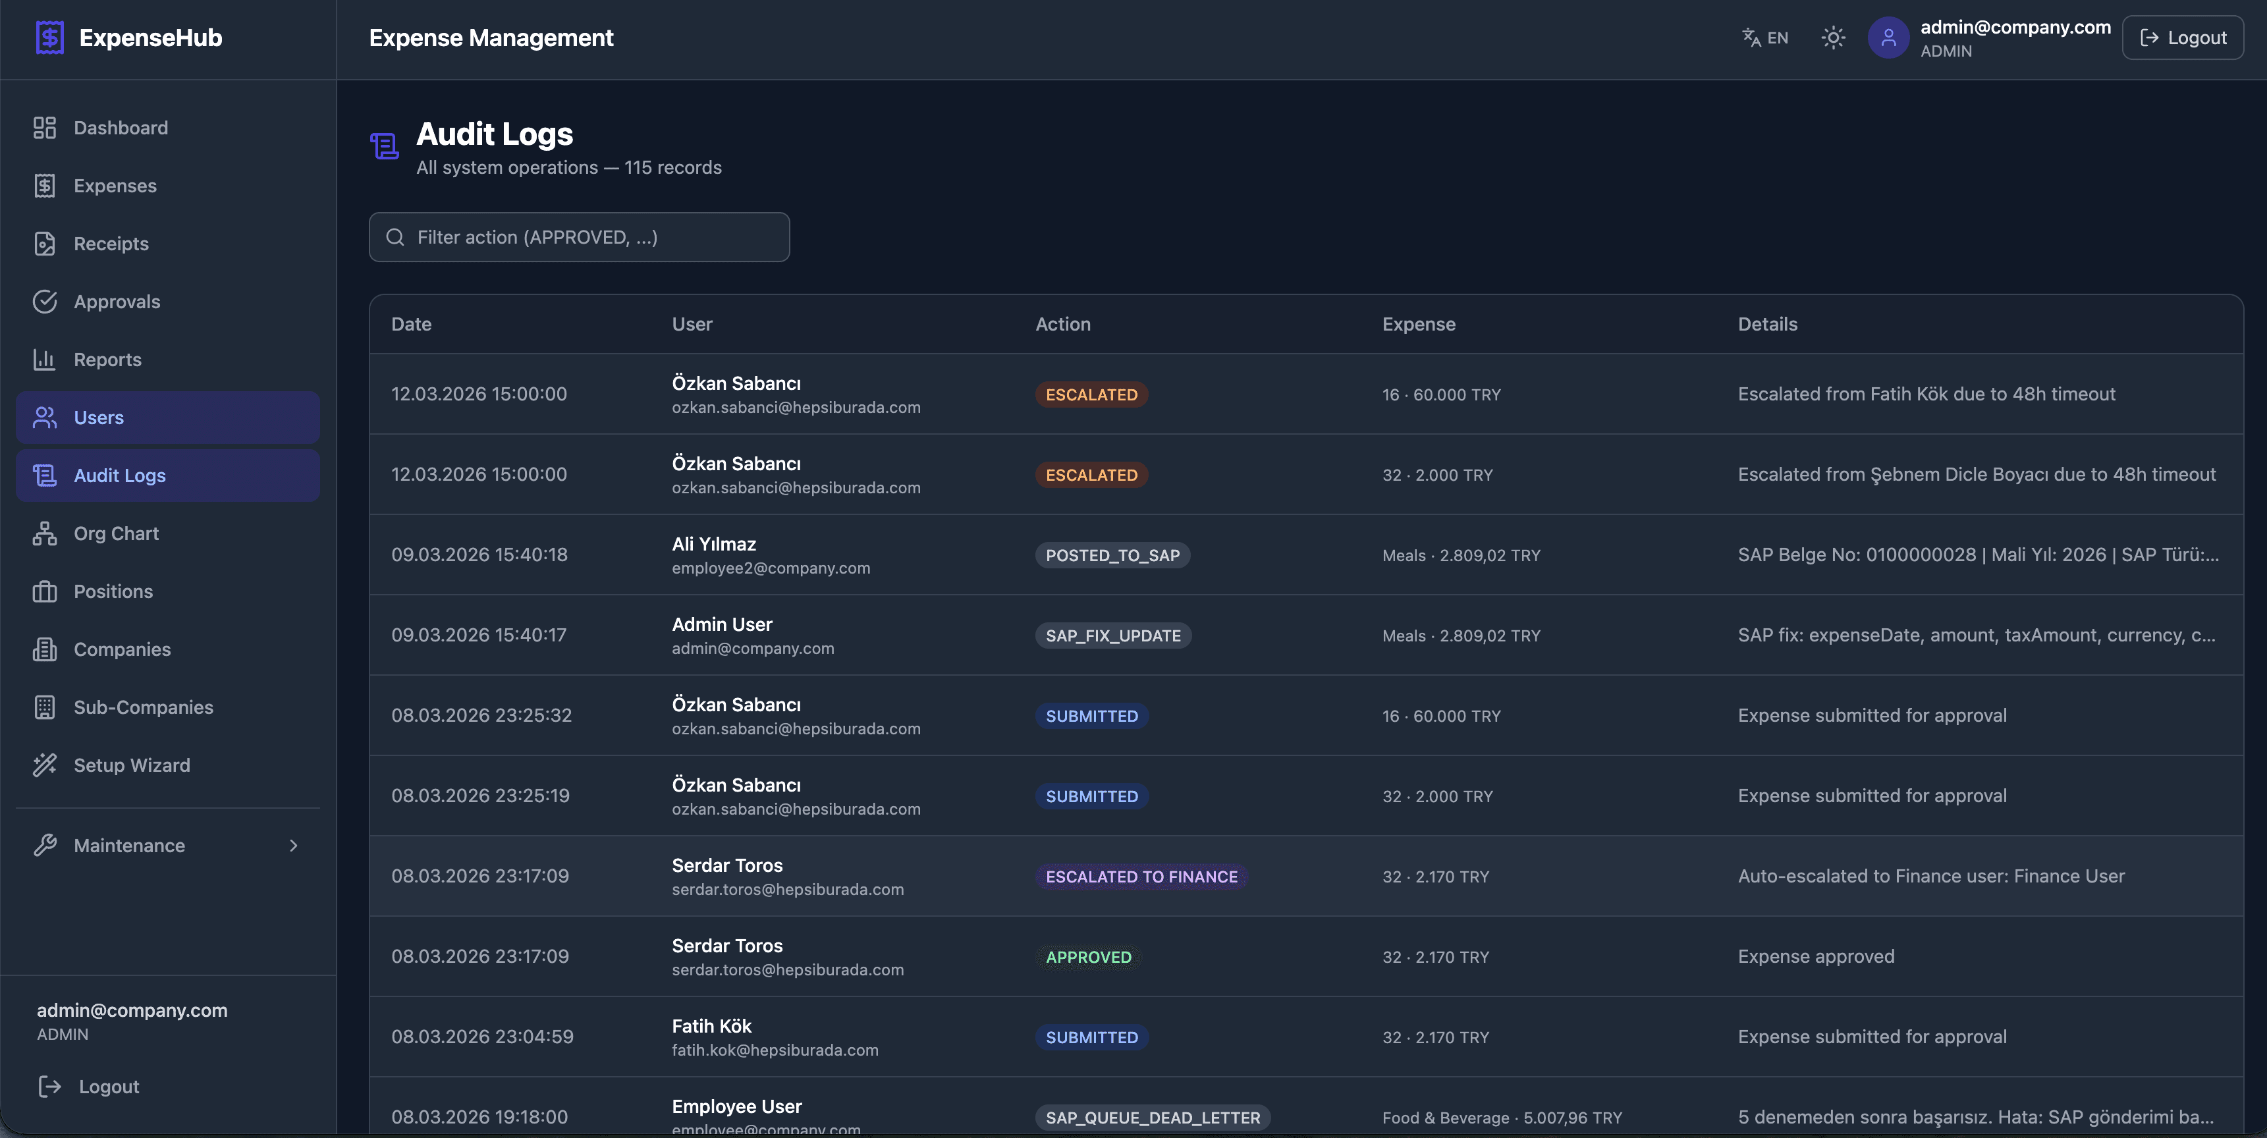This screenshot has height=1138, width=2267.
Task: Click the APPROVED action badge
Action: click(1089, 957)
